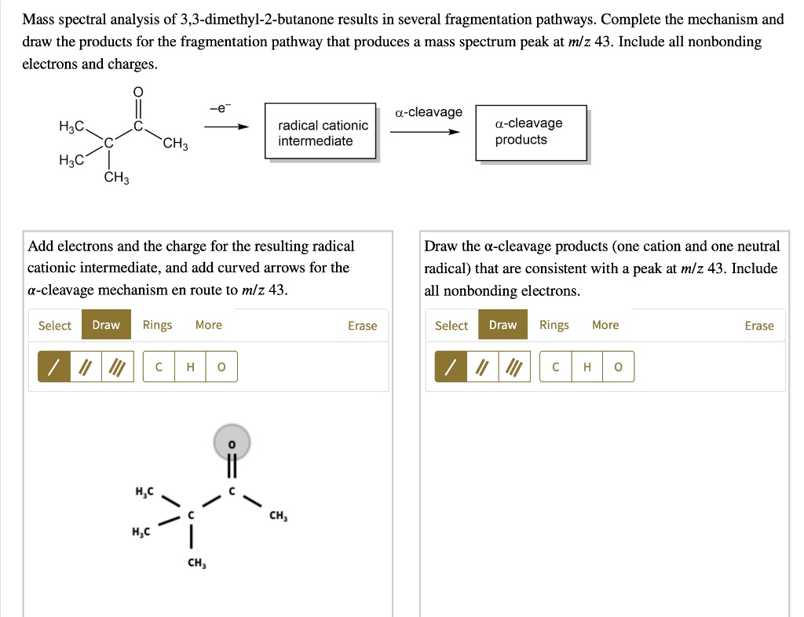Activate Draw mode in right sketcher
804x617 pixels.
tap(502, 323)
